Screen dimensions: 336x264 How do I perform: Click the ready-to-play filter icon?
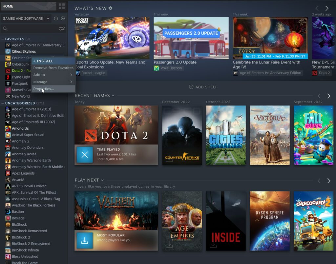point(63,19)
